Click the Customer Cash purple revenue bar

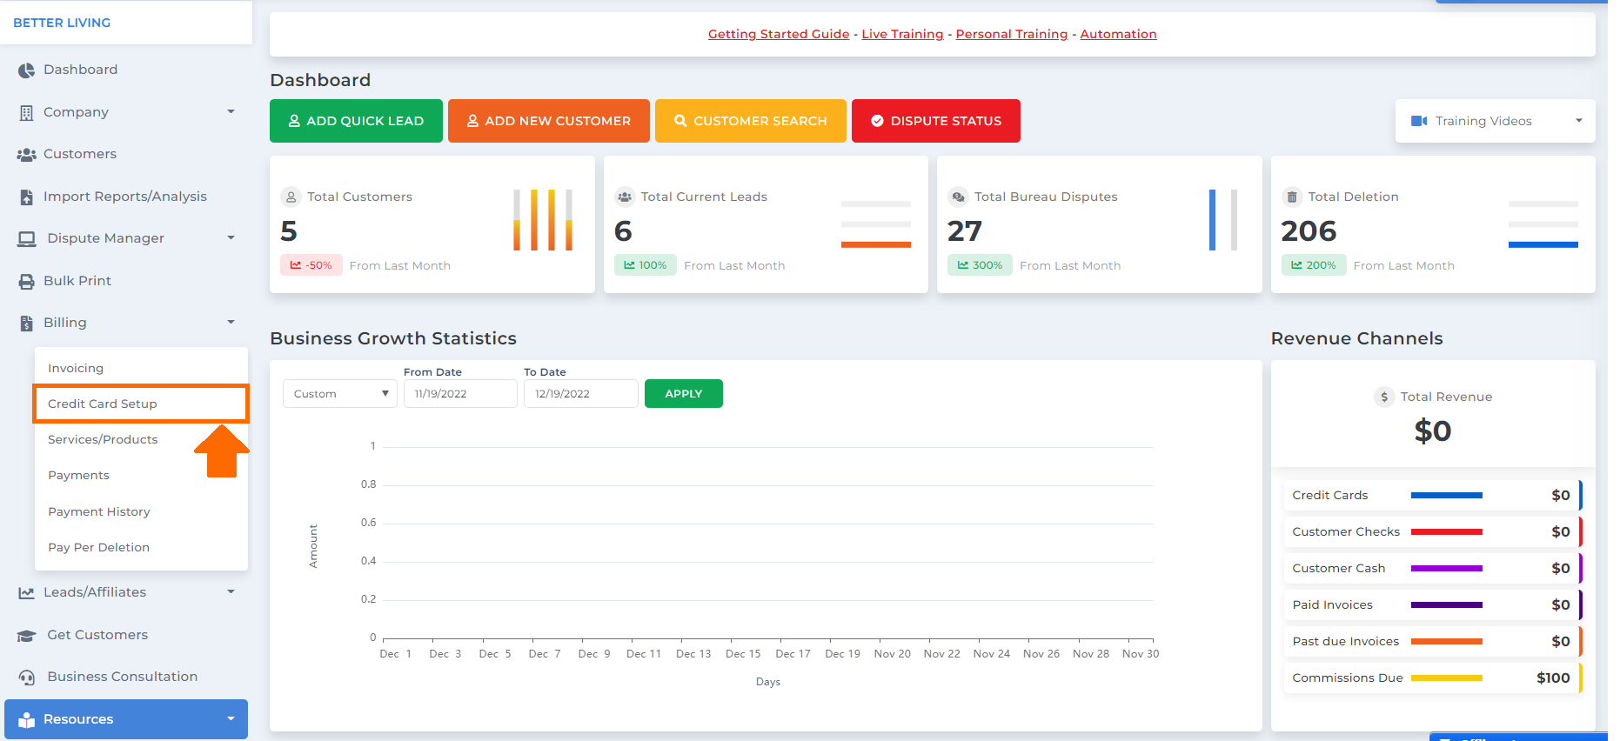tap(1446, 569)
